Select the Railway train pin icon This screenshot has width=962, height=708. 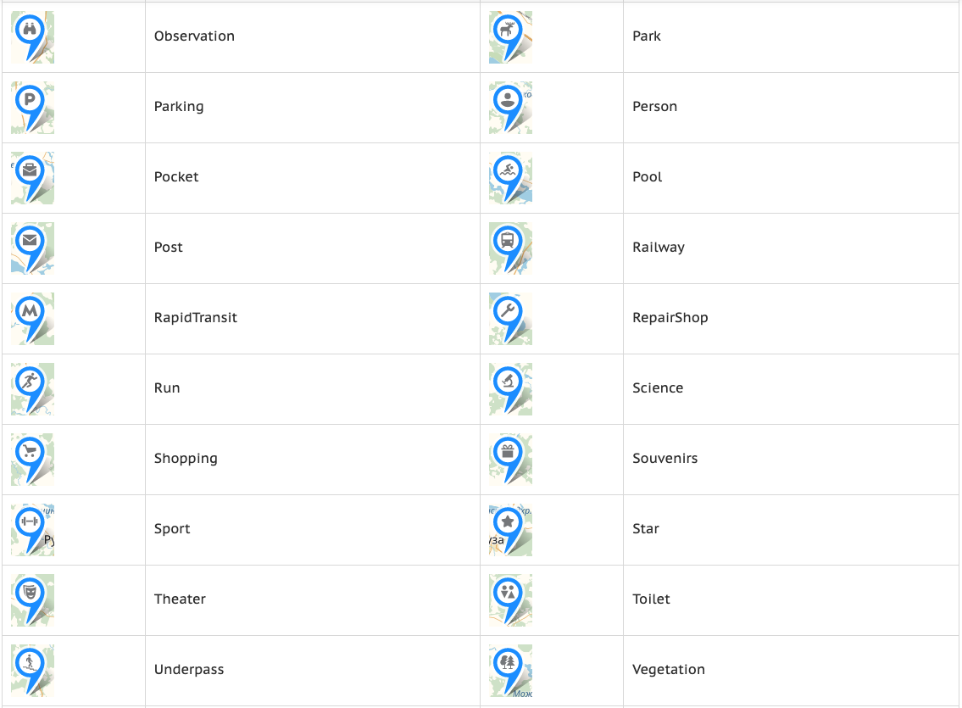(x=510, y=248)
